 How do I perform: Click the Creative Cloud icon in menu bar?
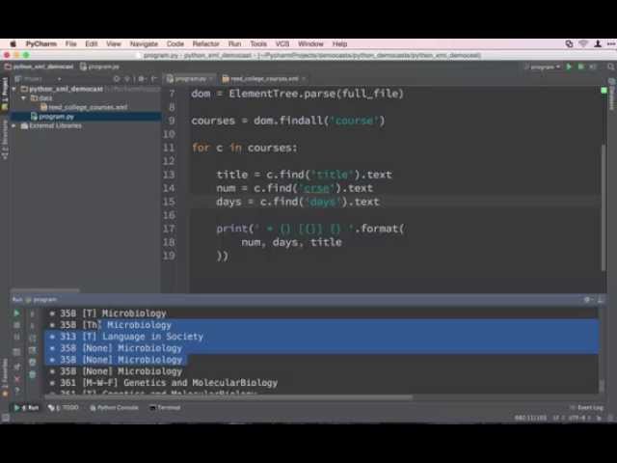tap(569, 43)
